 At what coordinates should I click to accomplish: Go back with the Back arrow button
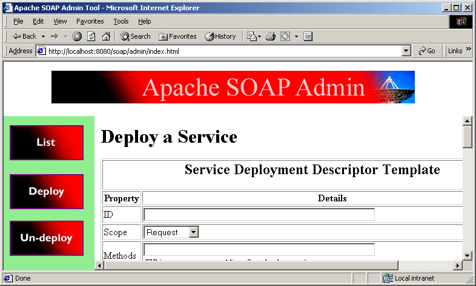point(25,36)
